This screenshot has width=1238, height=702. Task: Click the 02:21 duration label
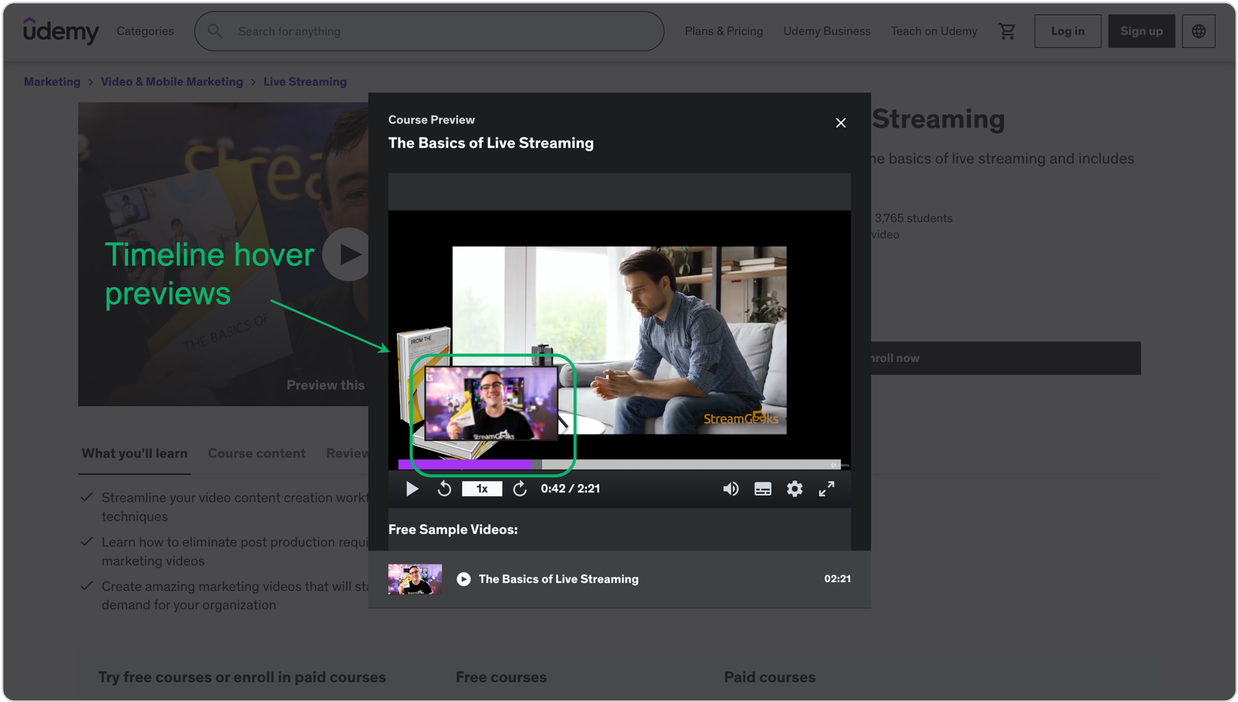[x=837, y=579]
